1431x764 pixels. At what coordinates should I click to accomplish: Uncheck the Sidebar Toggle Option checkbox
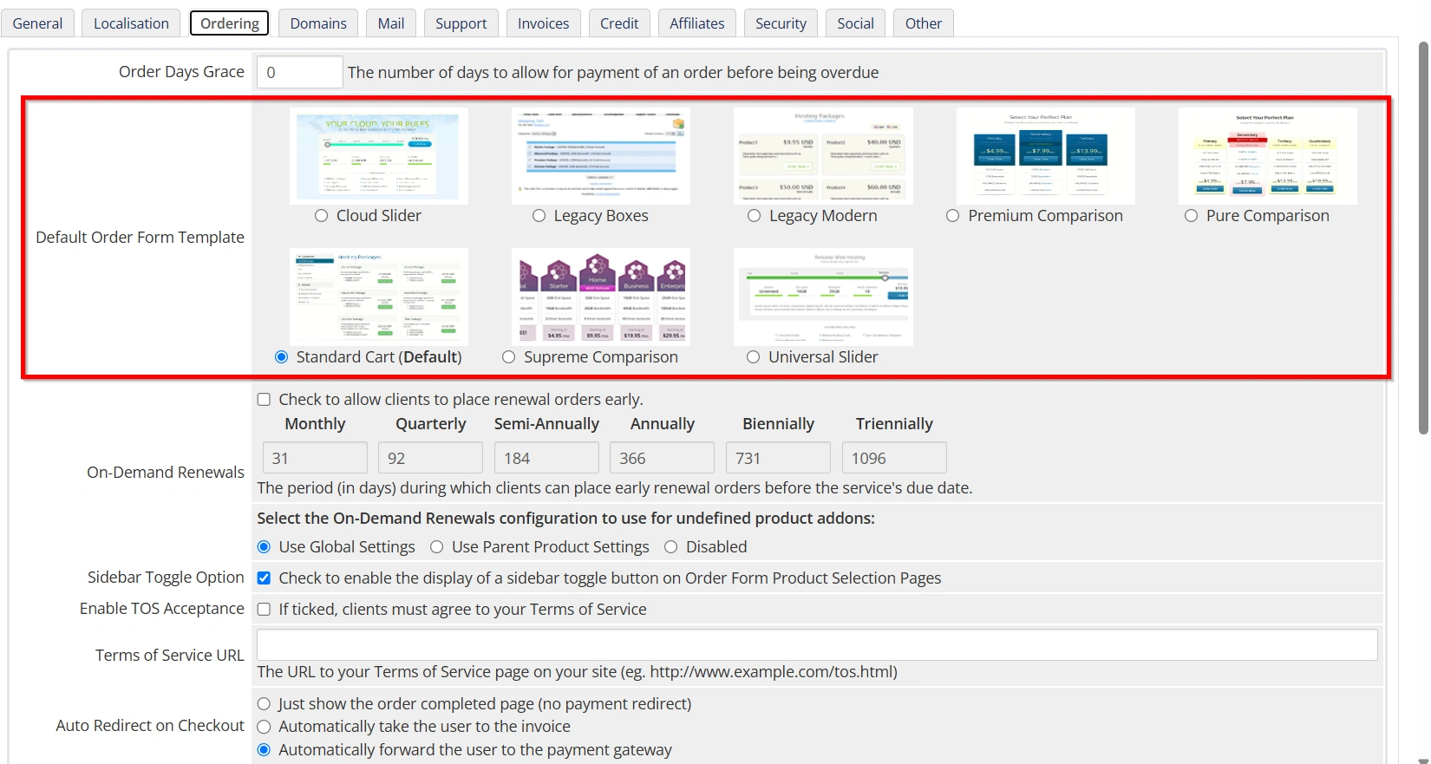(264, 578)
